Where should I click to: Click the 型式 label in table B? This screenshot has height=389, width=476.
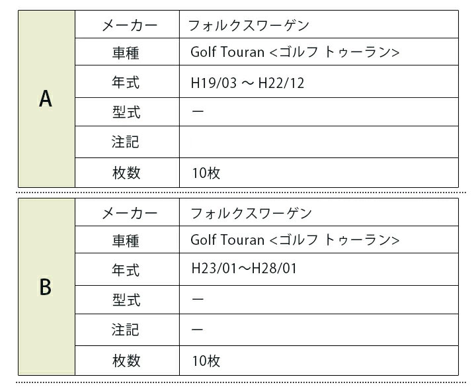click(x=126, y=300)
